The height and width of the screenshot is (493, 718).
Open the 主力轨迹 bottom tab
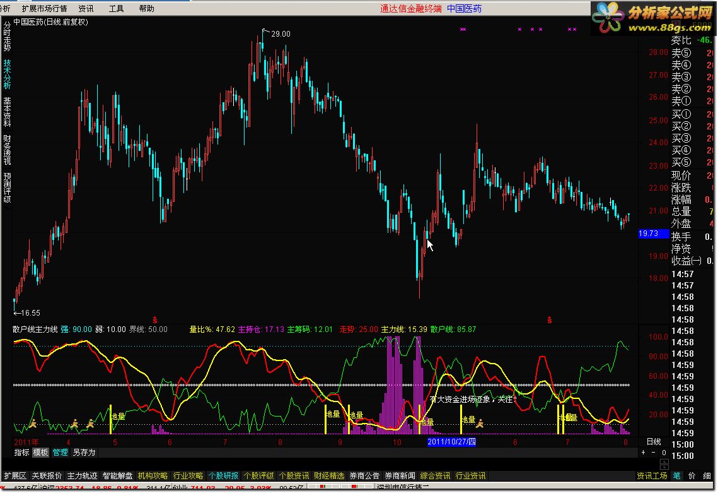[82, 476]
